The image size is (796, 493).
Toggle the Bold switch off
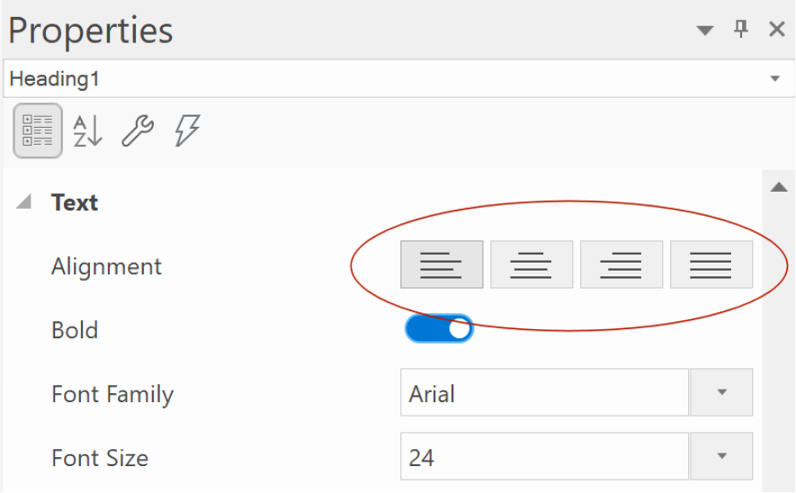point(439,328)
